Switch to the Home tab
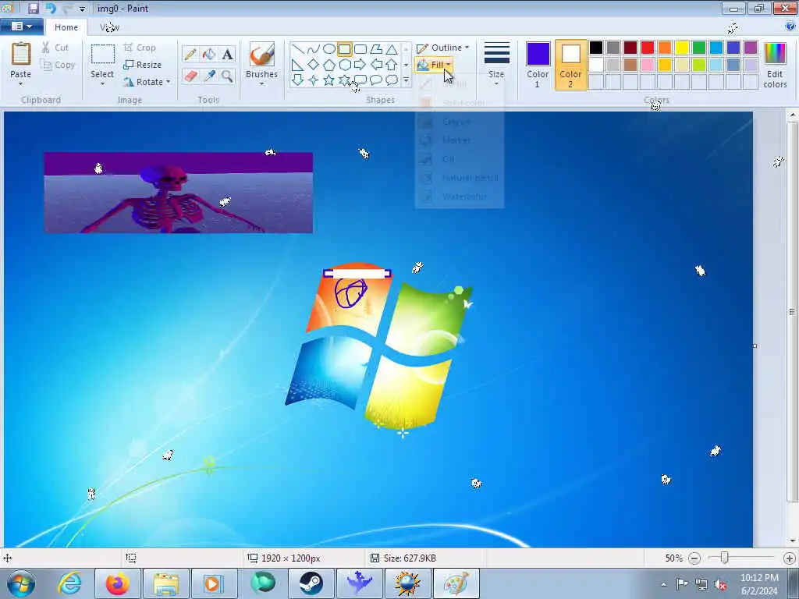This screenshot has height=599, width=799. tap(66, 27)
